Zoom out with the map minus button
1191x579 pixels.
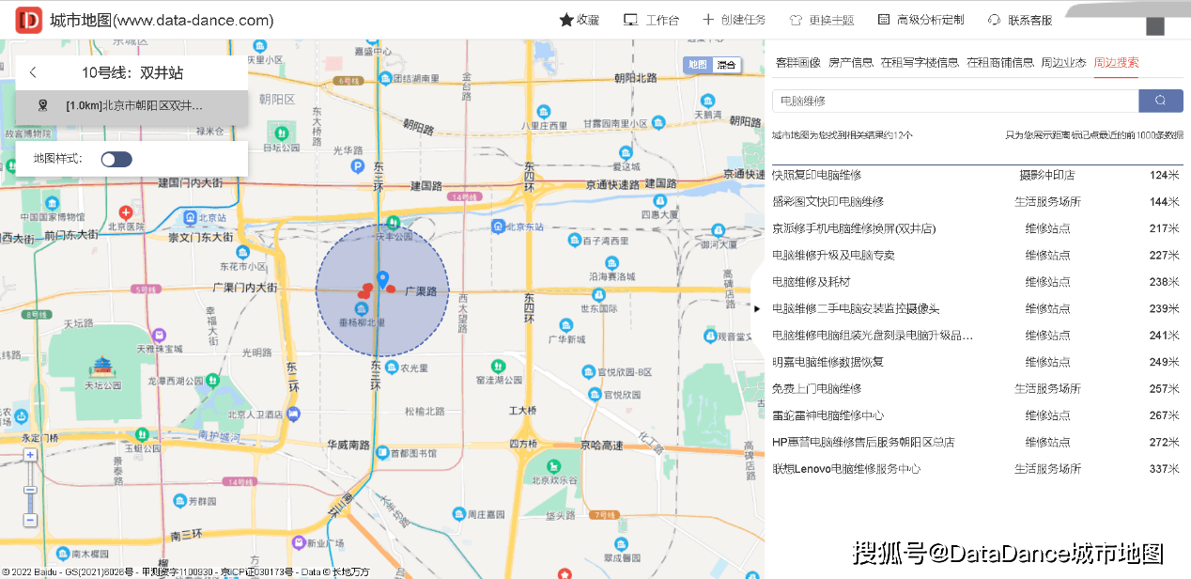tap(30, 520)
